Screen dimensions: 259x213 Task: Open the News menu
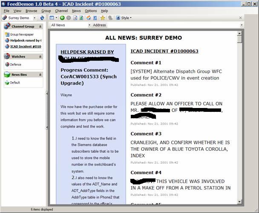(76, 11)
